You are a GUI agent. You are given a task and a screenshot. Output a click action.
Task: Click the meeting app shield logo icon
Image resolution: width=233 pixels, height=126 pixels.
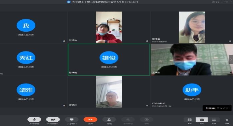[x=69, y=2]
